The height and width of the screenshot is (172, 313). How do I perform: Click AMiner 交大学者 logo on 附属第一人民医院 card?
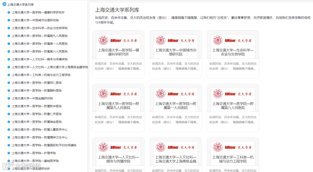click(181, 94)
